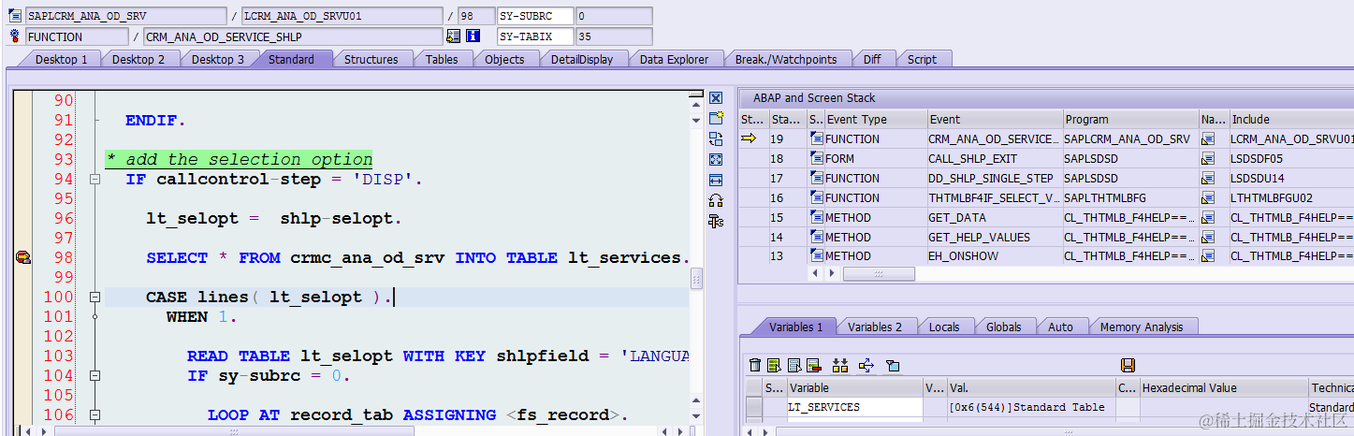
Task: Collapse the LOOP block at line 106
Action: coord(95,414)
